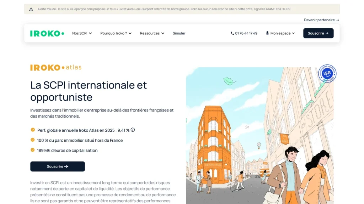The image size is (364, 204).
Task: Expand the Nos SCPI dropdown menu
Action: [x=82, y=33]
